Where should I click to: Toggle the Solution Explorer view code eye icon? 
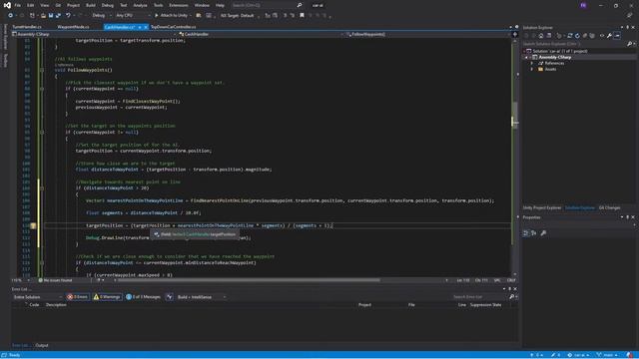pos(602,36)
